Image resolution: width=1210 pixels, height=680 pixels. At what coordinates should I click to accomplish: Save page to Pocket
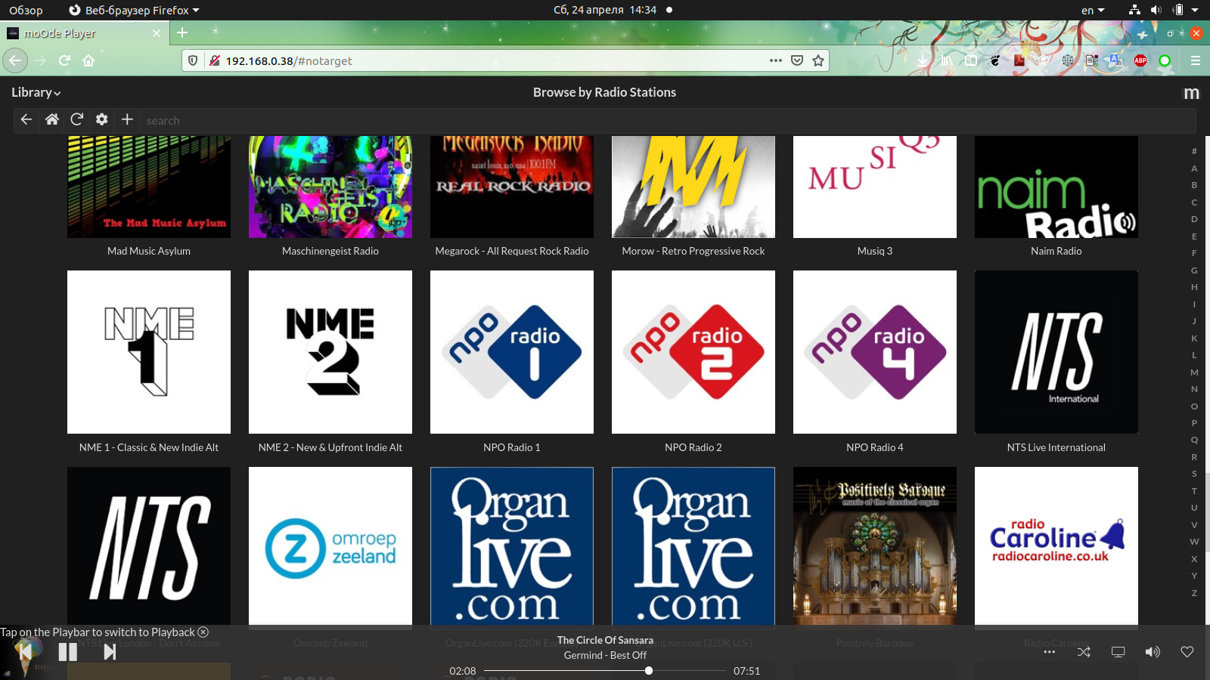[x=797, y=60]
